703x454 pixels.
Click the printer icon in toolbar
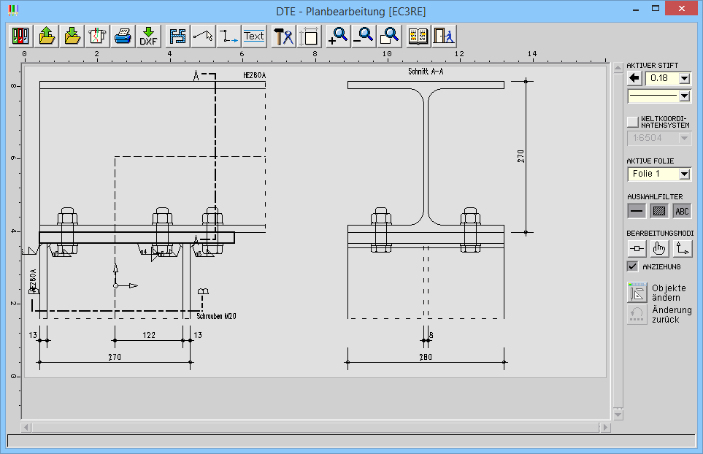[x=123, y=36]
